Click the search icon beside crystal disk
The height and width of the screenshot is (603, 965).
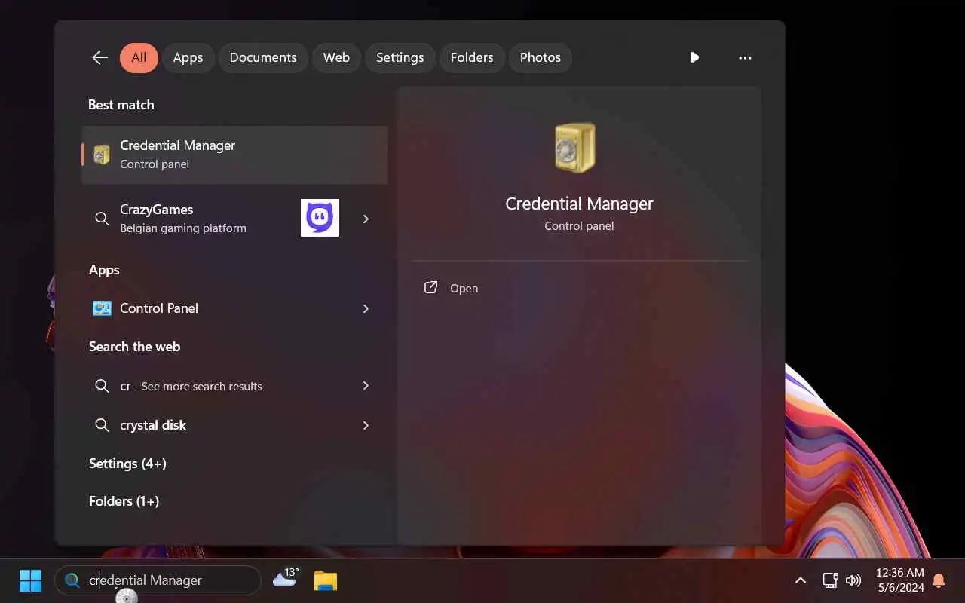tap(102, 425)
